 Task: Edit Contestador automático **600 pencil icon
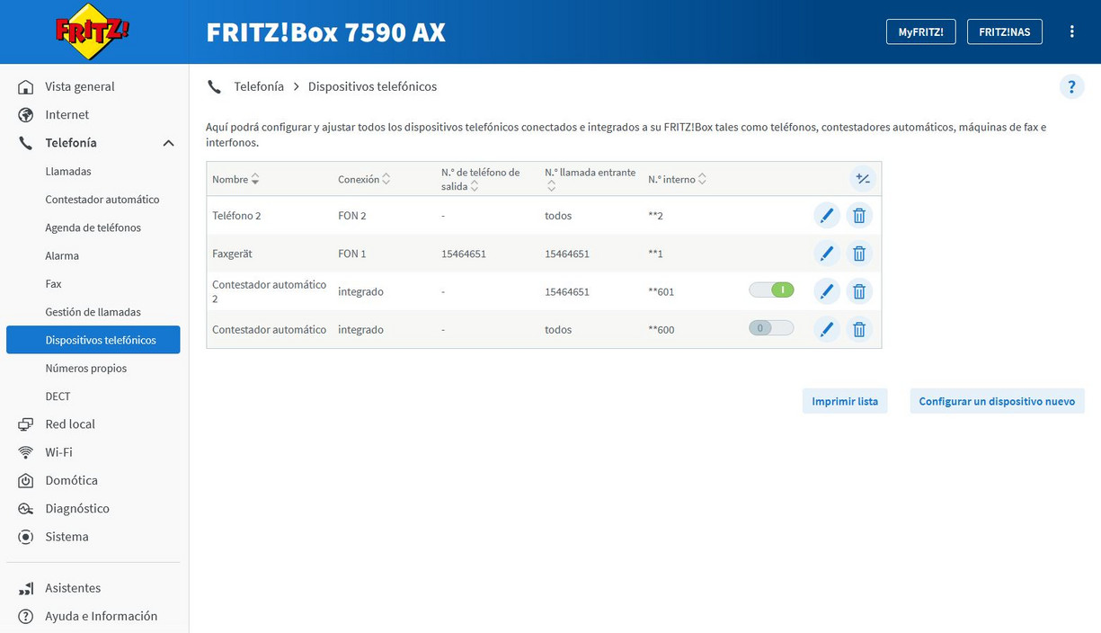click(x=827, y=329)
